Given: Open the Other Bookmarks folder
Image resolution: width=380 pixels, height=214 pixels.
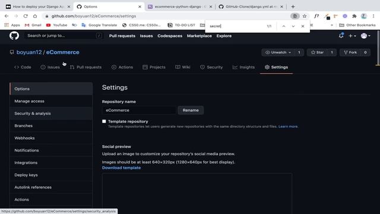Looking at the screenshot, I should (x=357, y=25).
